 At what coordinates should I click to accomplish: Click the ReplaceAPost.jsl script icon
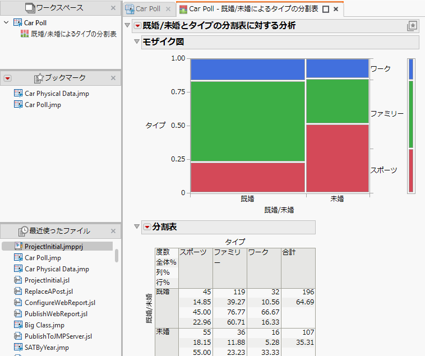point(18,291)
